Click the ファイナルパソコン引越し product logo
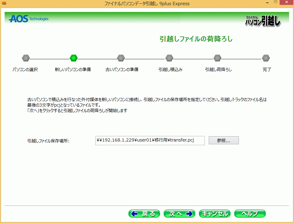Viewport: 294px width, 223px height. 263,21
